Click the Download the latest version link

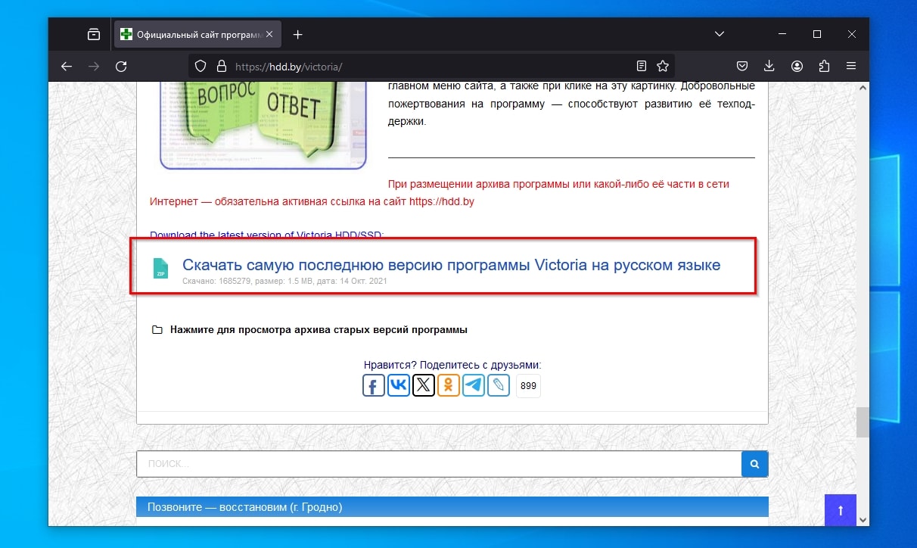tap(267, 235)
